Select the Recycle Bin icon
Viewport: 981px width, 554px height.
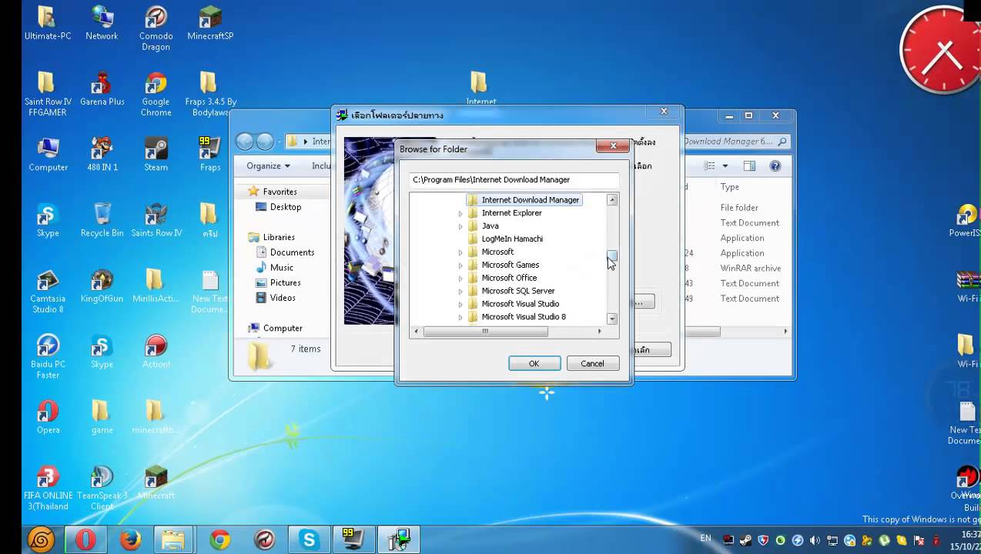point(102,220)
